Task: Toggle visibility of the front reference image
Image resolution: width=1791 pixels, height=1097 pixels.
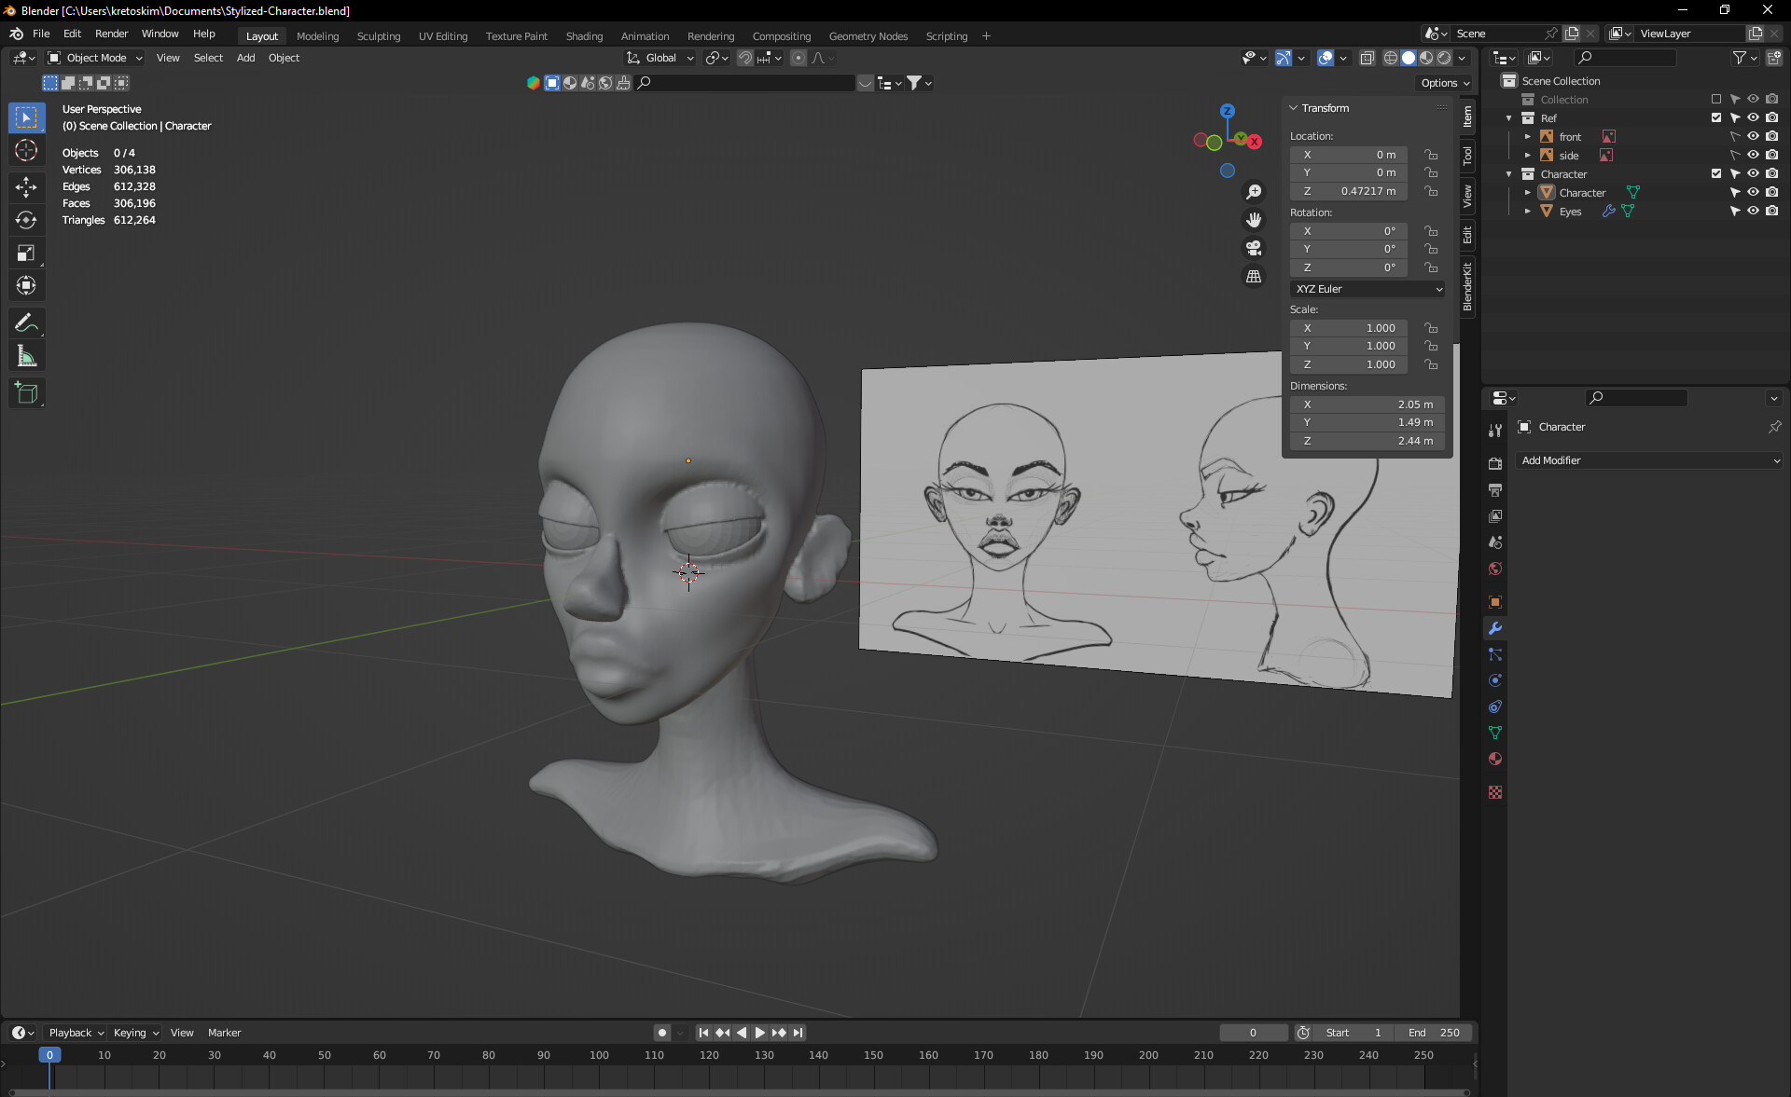Action: point(1753,137)
